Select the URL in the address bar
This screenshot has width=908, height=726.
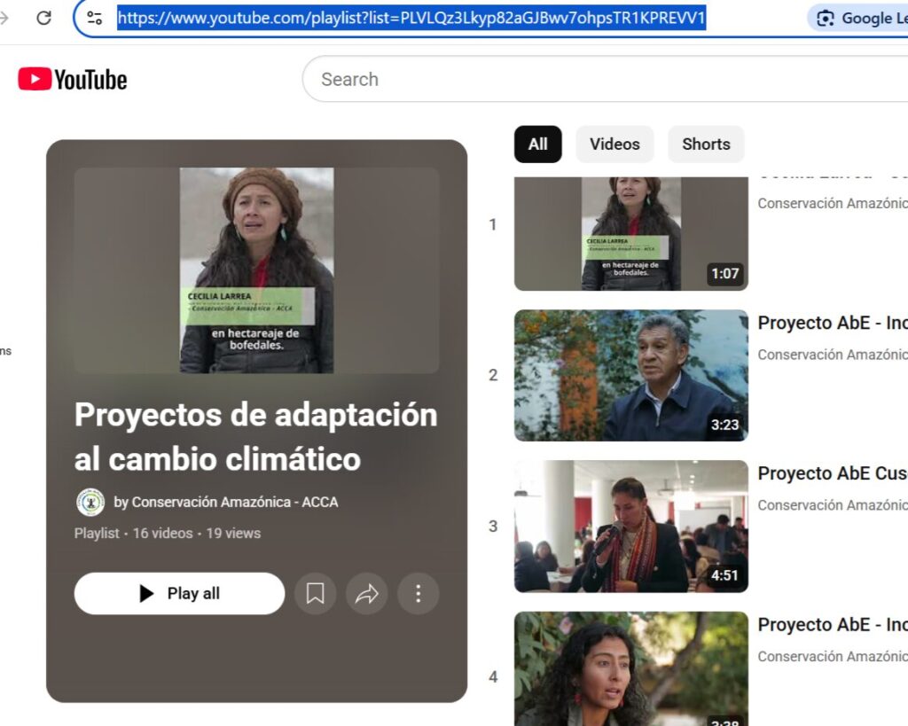(411, 18)
